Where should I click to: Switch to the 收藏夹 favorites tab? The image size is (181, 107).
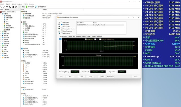click(7, 10)
